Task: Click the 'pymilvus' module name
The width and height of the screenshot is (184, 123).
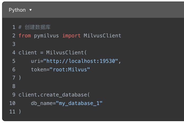Action: 46,36
